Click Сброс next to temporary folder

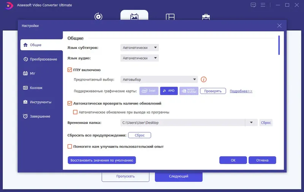click(x=266, y=123)
